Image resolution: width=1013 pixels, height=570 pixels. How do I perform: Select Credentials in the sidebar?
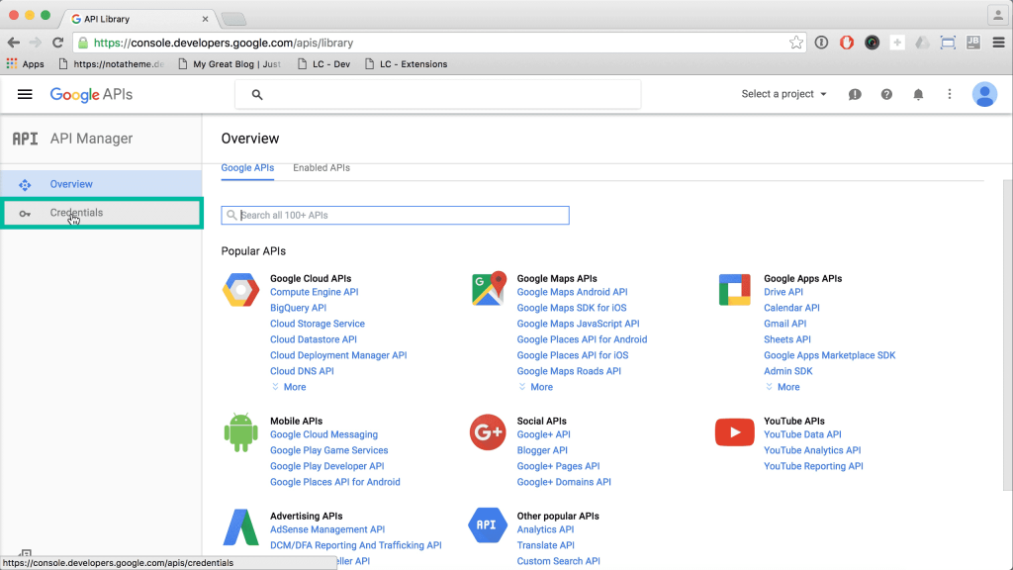[76, 213]
